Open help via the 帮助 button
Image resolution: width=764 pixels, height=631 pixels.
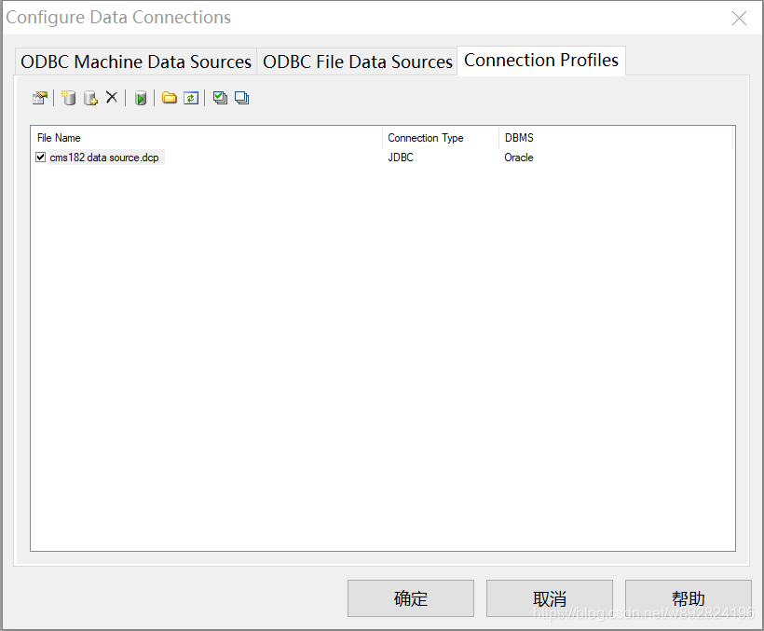(x=687, y=598)
